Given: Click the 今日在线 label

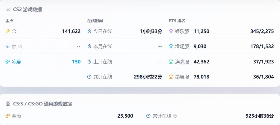Looking at the screenshot, I should [103, 31].
